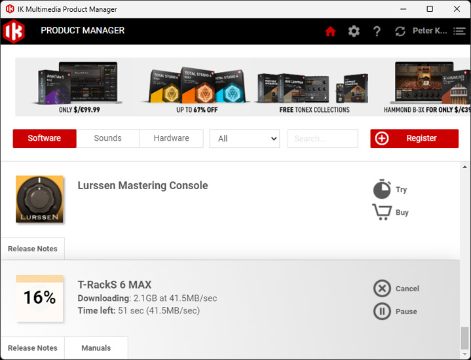This screenshot has height=360, width=471.
Task: Click into the Search field
Action: pyautogui.click(x=322, y=139)
